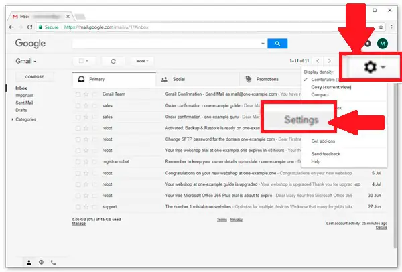This screenshot has height=272, width=402.
Task: Click the COMPOSE button
Action: 35,77
